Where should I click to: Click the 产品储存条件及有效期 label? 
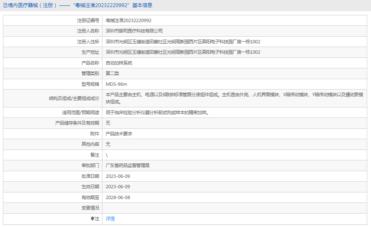coord(77,123)
